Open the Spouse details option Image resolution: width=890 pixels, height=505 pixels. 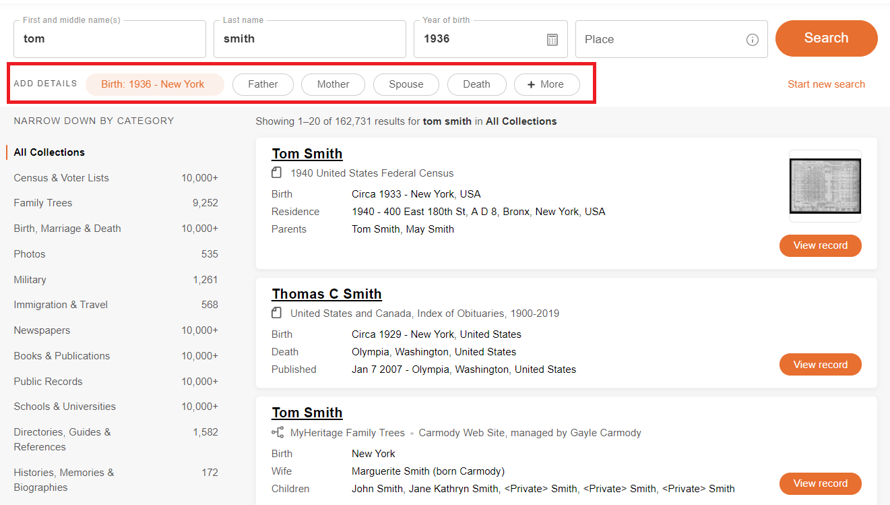pos(406,84)
